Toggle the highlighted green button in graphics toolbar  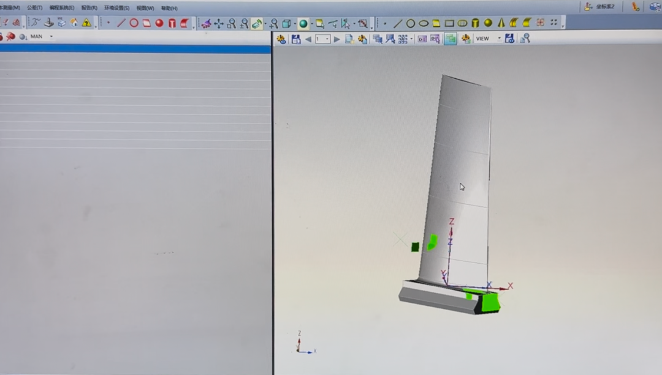click(451, 39)
